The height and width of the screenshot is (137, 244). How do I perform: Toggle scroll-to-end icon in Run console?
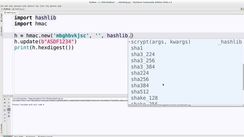9,110
